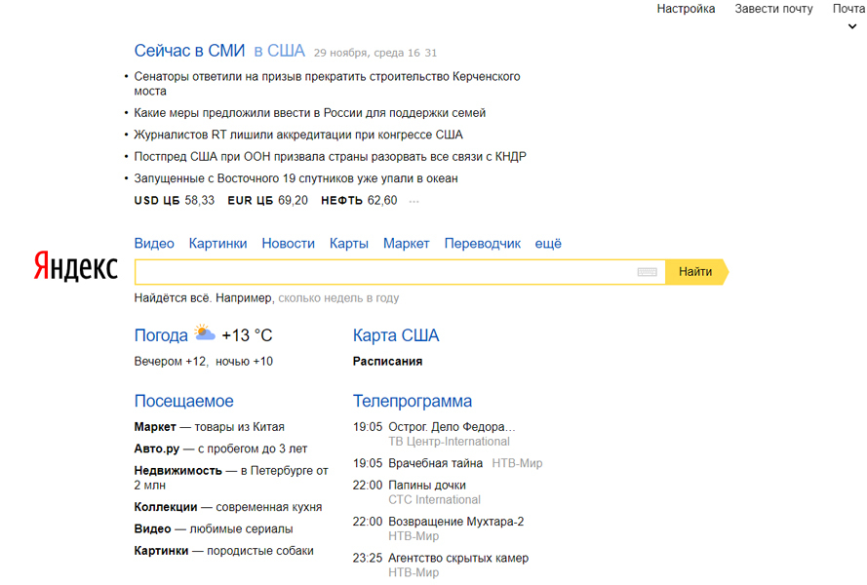Switch news to the в США tab
Viewport: 867px width, 585px height.
tap(279, 51)
